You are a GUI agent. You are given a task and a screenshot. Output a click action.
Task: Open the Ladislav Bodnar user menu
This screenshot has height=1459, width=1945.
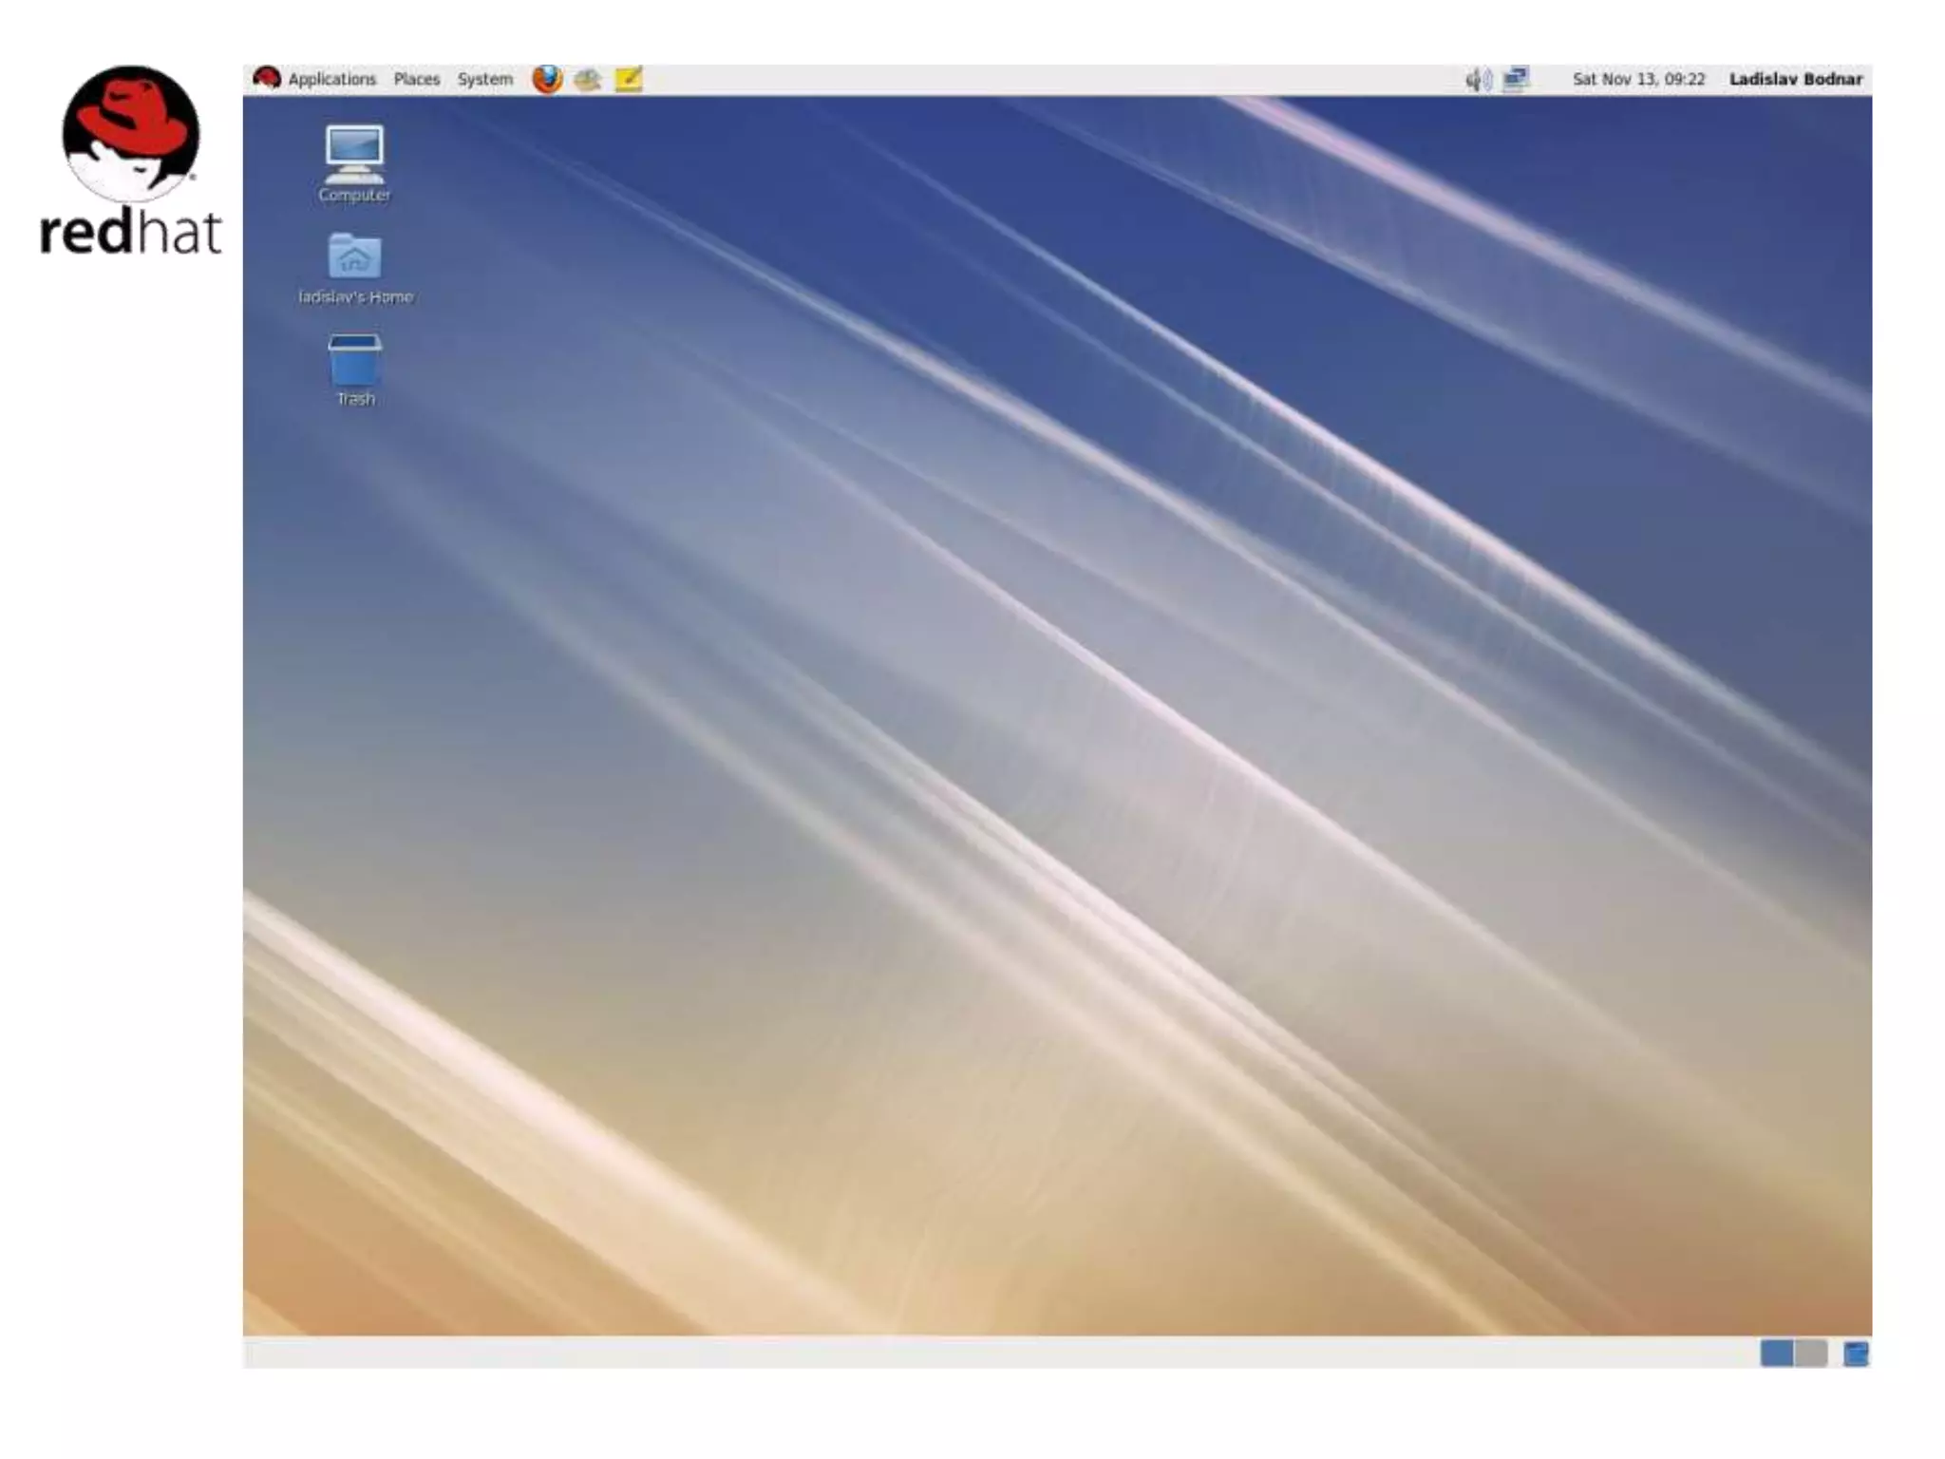(x=1795, y=80)
